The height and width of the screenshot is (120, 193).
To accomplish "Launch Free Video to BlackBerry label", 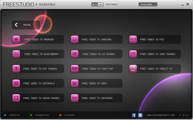I will point(42,54).
